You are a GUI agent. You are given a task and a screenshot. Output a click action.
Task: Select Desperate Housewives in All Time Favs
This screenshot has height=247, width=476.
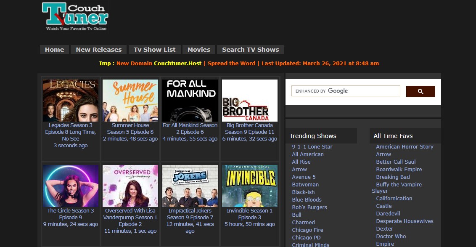click(405, 221)
